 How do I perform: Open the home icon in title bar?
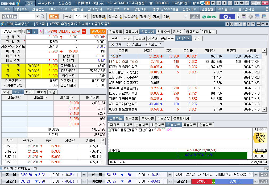[x=236, y=3]
